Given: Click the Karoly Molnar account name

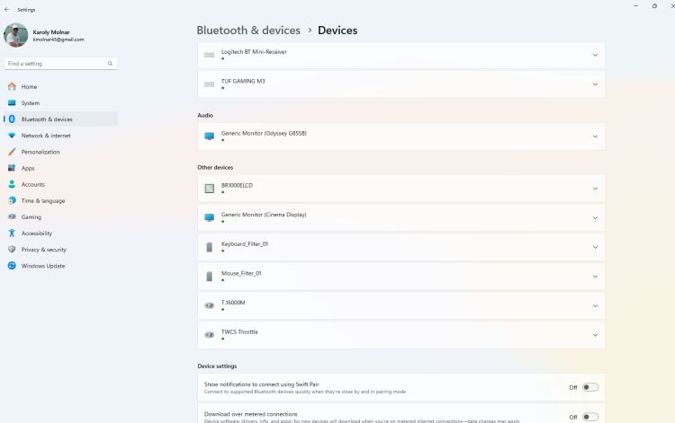Looking at the screenshot, I should coord(51,31).
